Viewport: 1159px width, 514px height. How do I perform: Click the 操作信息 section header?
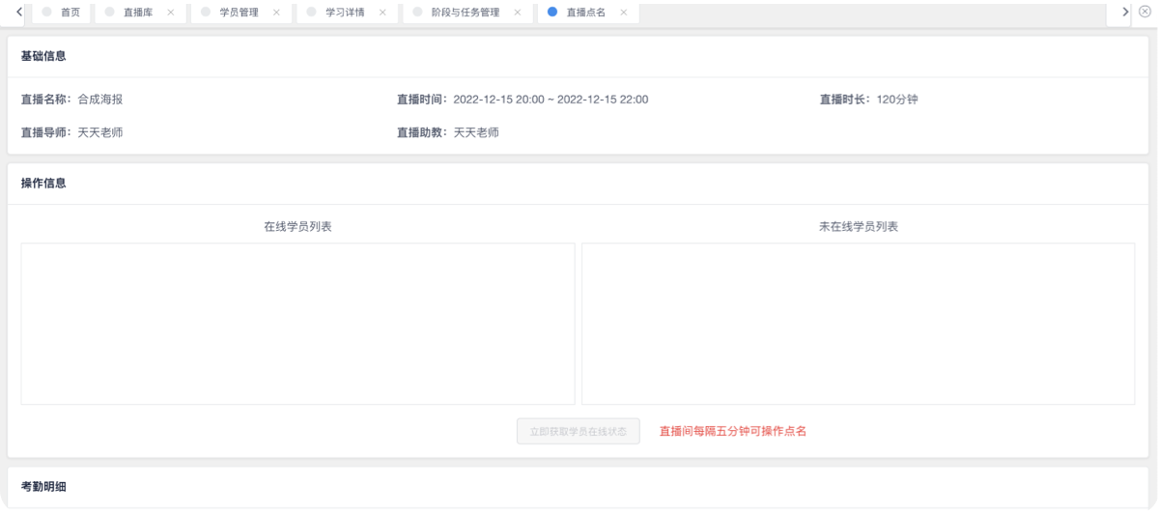(x=43, y=183)
